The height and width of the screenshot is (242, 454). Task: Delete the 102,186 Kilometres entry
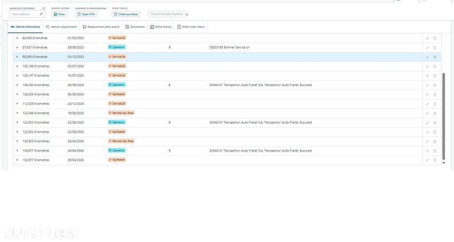434,66
